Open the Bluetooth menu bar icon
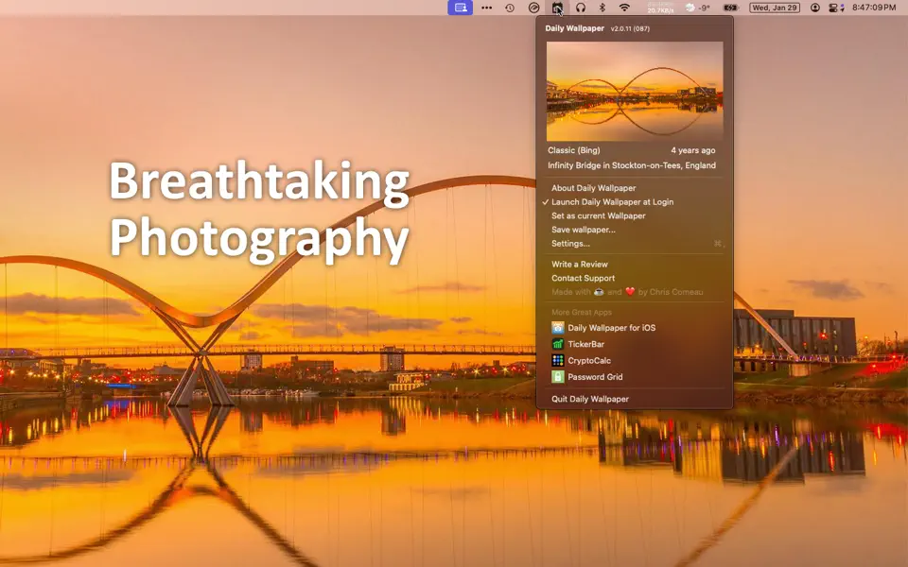The image size is (908, 567). (600, 8)
